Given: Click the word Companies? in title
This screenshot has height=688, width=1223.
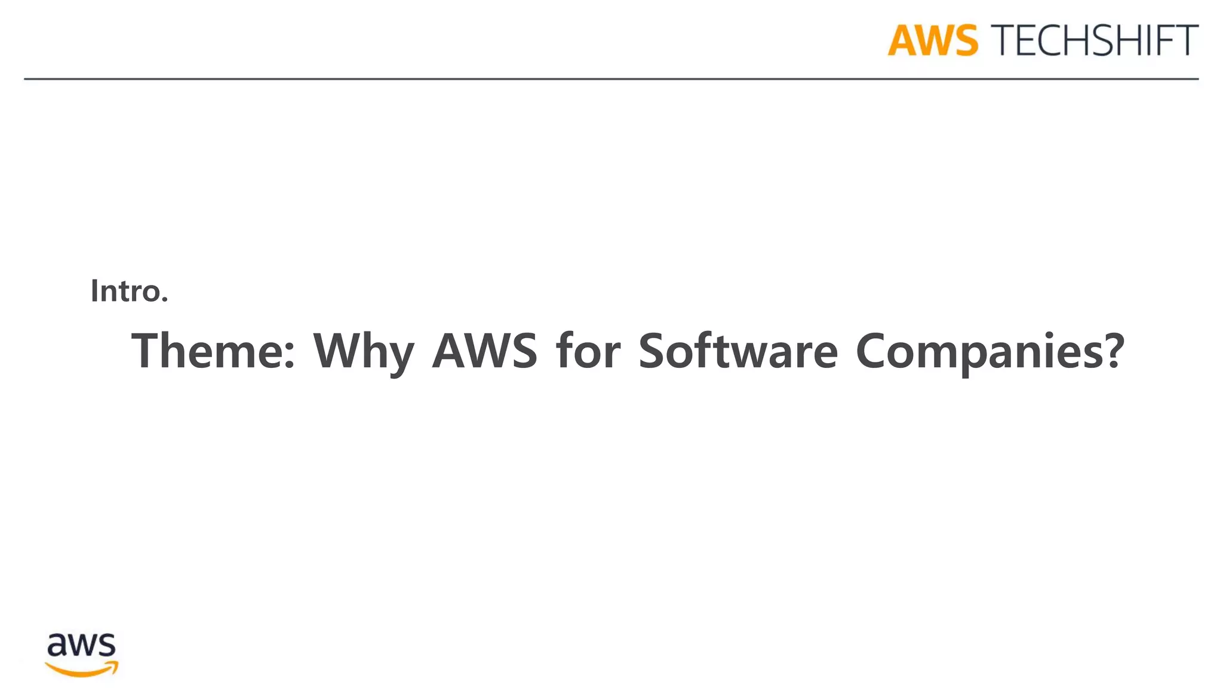Looking at the screenshot, I should (990, 352).
